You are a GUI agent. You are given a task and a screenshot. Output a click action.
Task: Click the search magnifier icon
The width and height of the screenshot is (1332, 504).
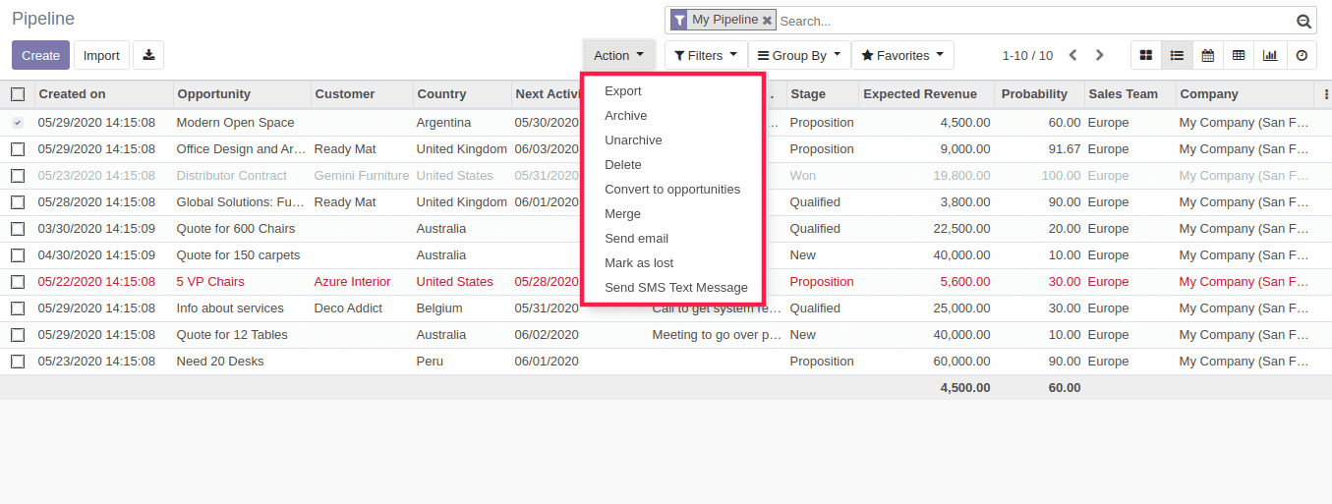click(x=1303, y=21)
